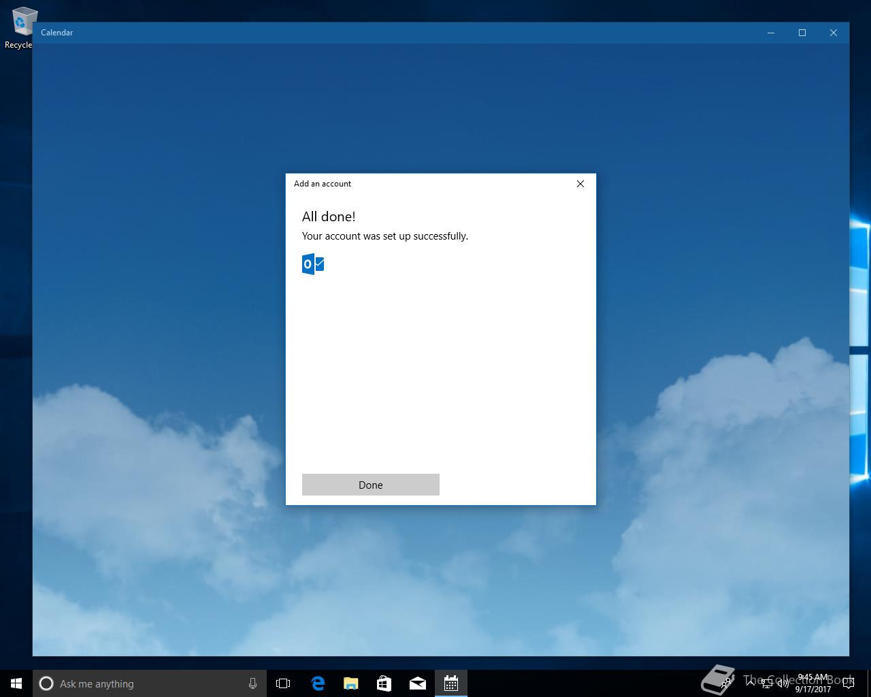
Task: Click the Done button in the dialog
Action: pos(371,485)
